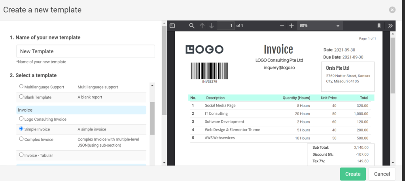Toggle the PDF viewer sidebar icon

pyautogui.click(x=172, y=26)
